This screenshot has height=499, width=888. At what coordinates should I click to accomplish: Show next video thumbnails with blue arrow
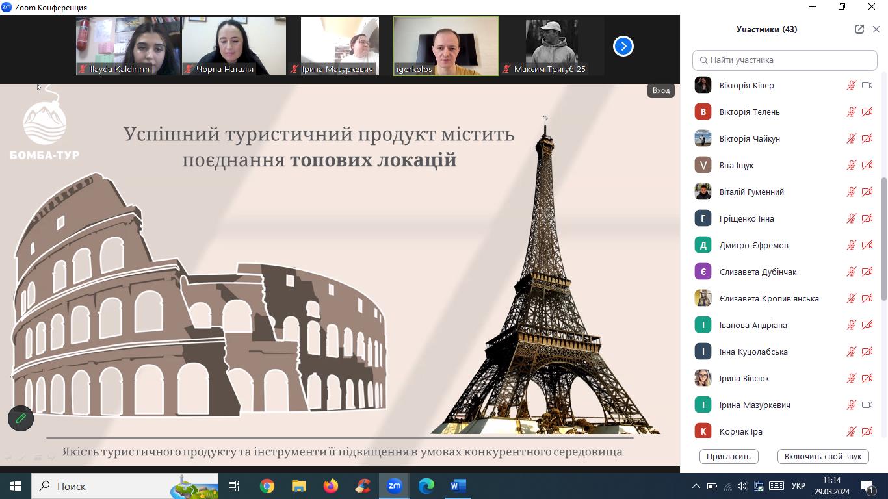tap(623, 46)
